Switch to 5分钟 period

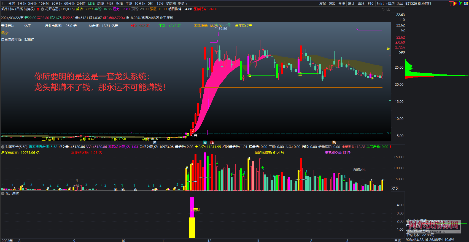click(32, 3)
